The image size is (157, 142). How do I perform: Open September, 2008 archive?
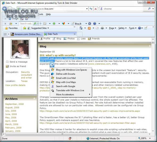(14, 104)
